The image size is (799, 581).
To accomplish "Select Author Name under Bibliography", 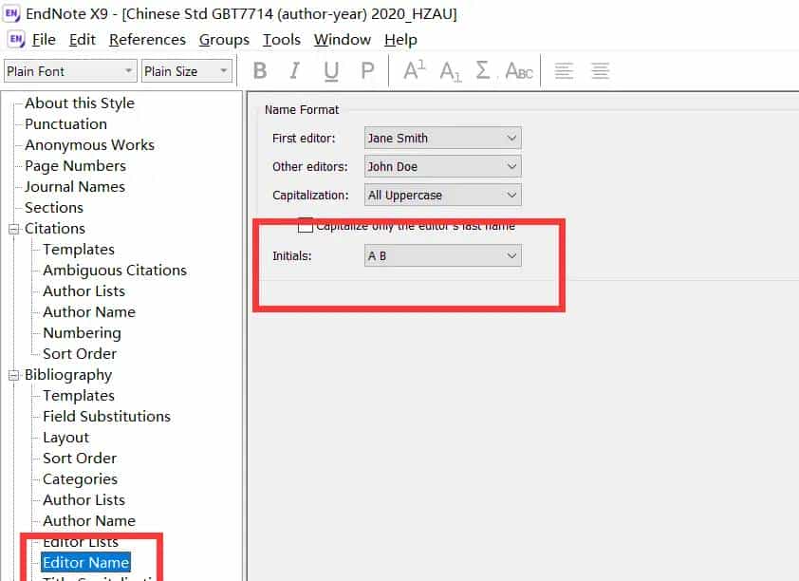I will tap(89, 521).
